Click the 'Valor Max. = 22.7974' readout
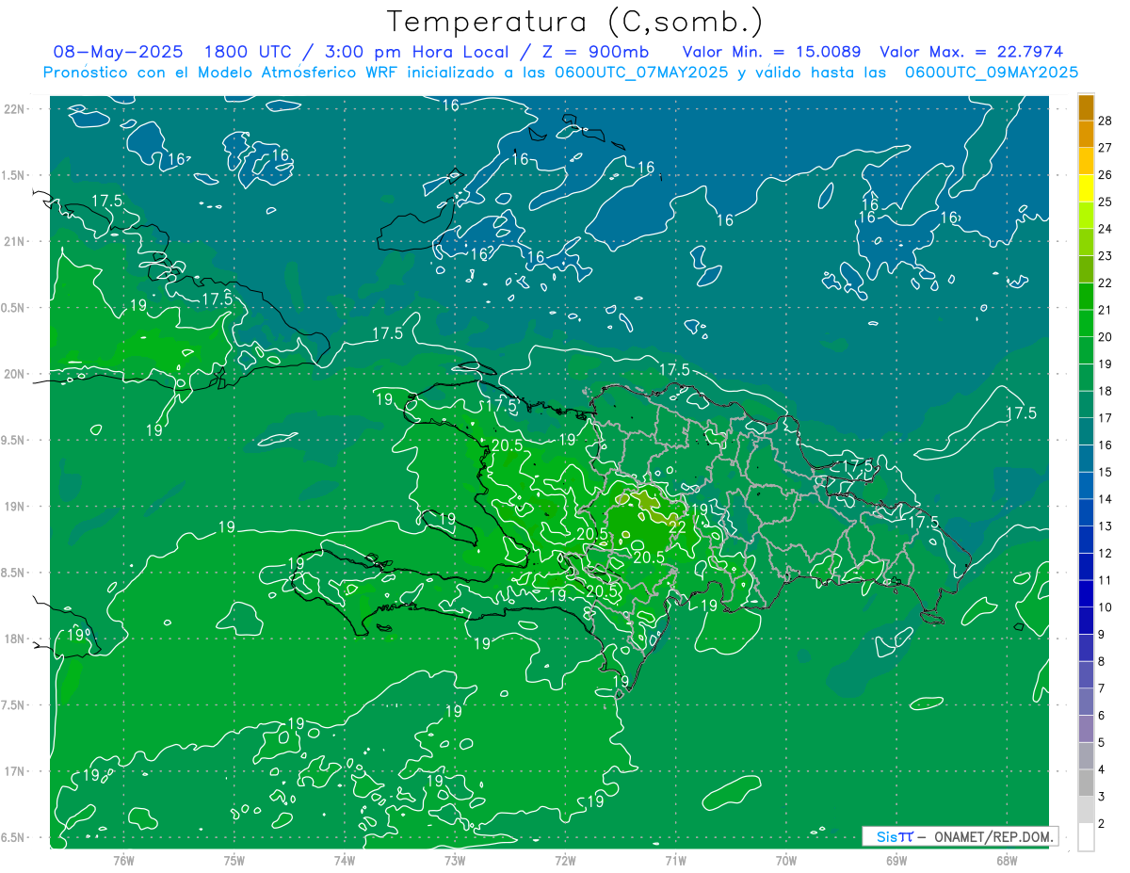Screen dimensions: 1130x873 [x=972, y=52]
